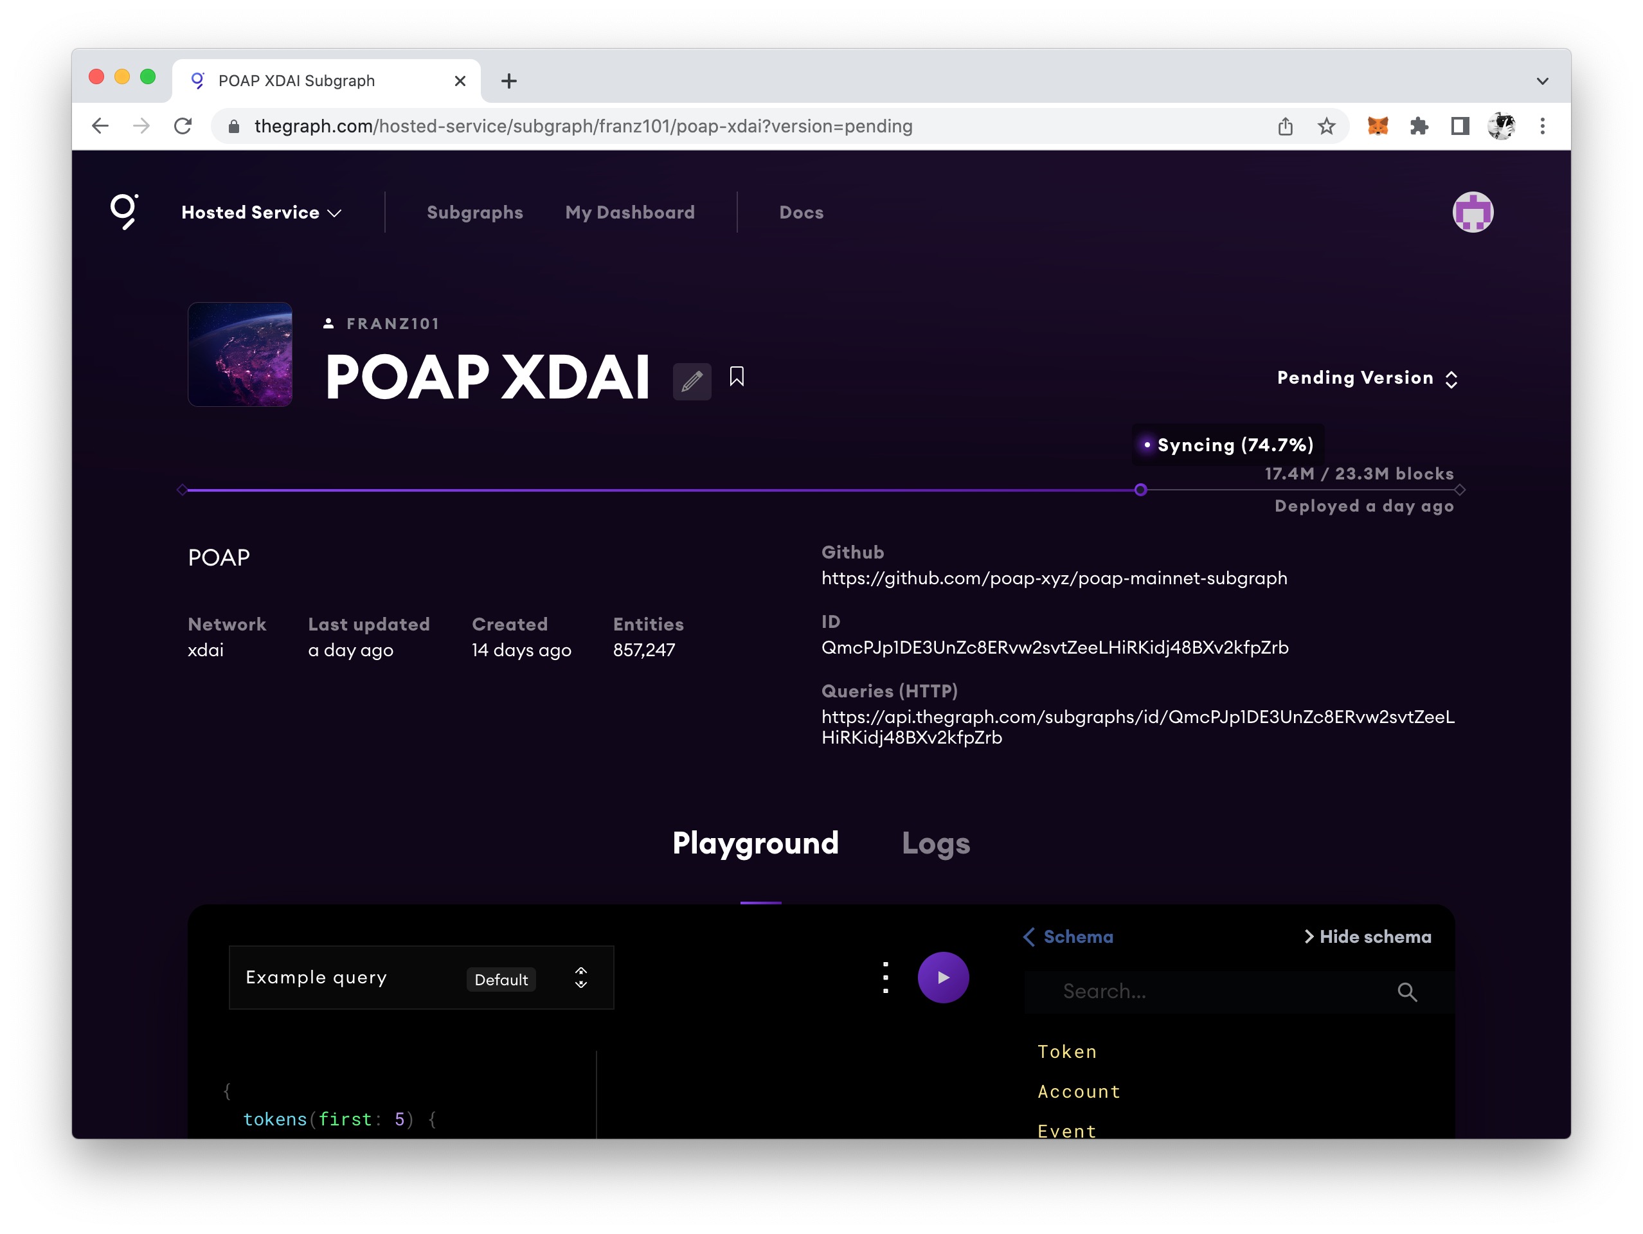Screen dimensions: 1643x1234
Task: Open the Chrome profile avatar
Action: (1501, 126)
